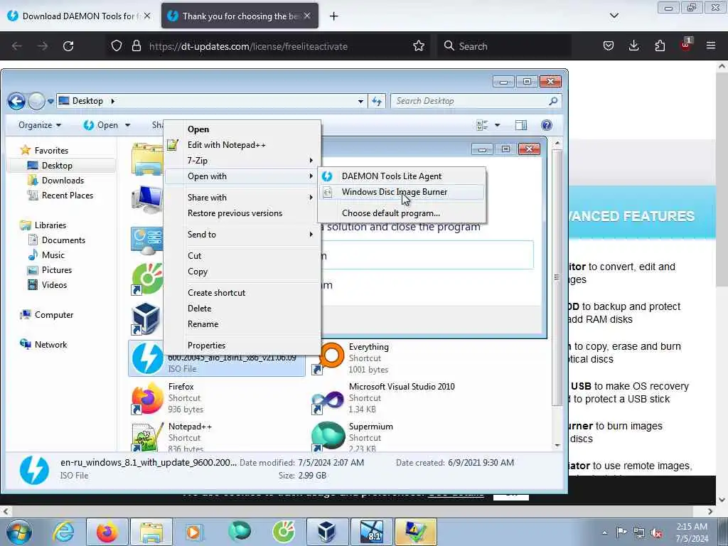Open Documents library in sidebar
Image resolution: width=728 pixels, height=546 pixels.
[x=63, y=240]
